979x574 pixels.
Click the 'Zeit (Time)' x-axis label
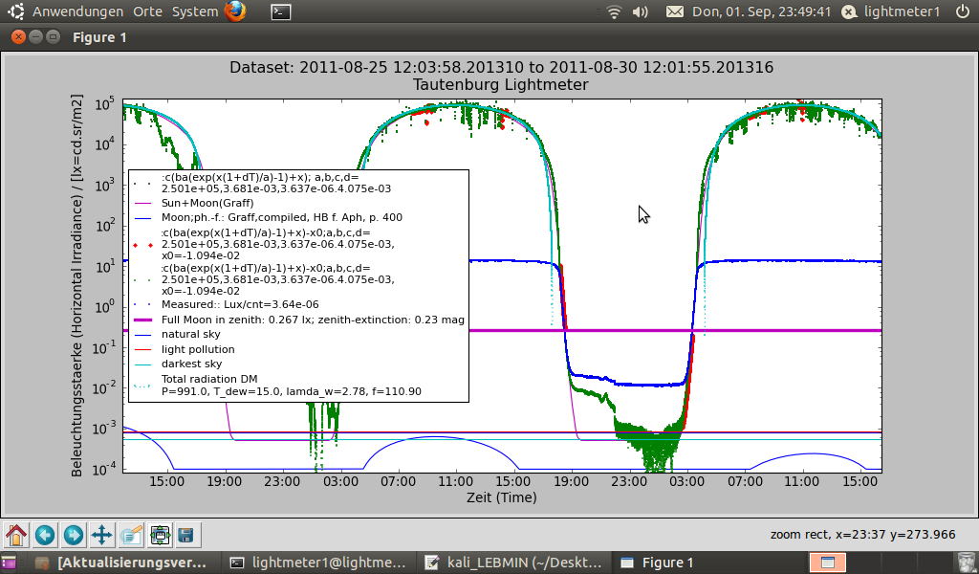(x=501, y=497)
